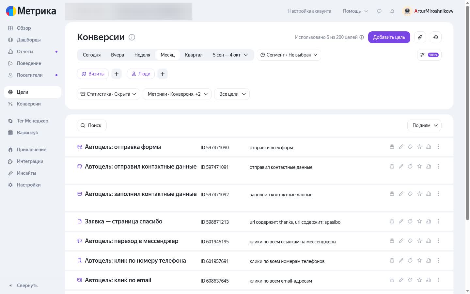470x294 pixels.
Task: Select the 'Неделя' period tab
Action: [142, 55]
